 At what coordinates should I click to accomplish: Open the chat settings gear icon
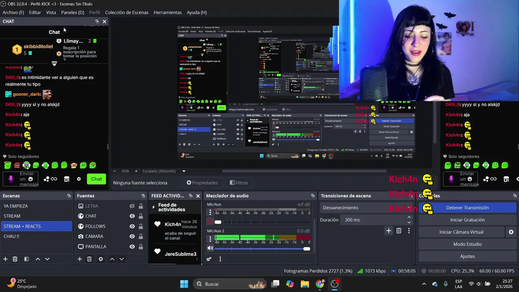(79, 179)
